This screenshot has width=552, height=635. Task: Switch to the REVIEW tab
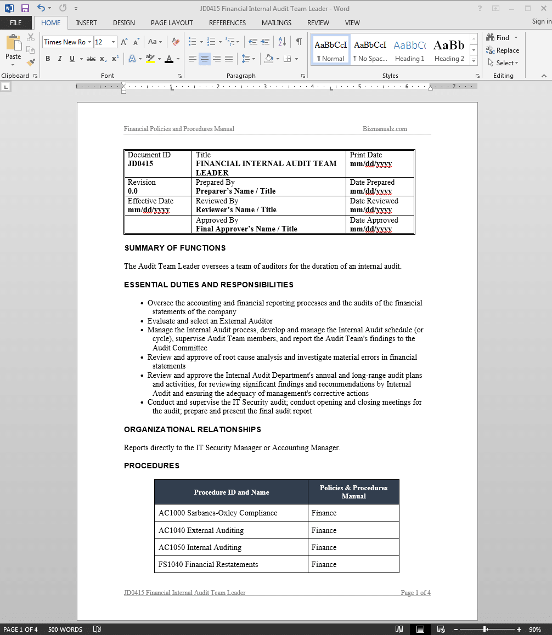pyautogui.click(x=318, y=22)
